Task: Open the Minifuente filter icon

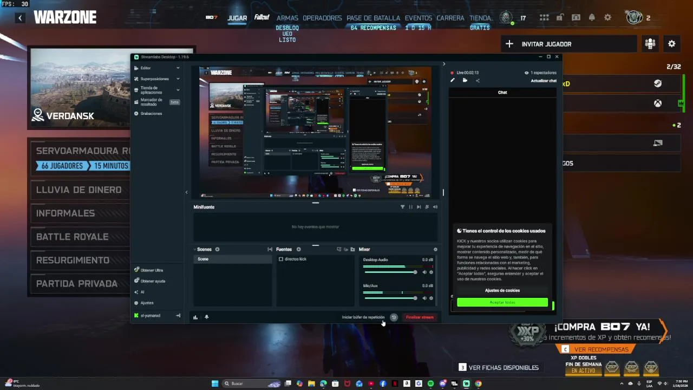Action: click(x=402, y=207)
